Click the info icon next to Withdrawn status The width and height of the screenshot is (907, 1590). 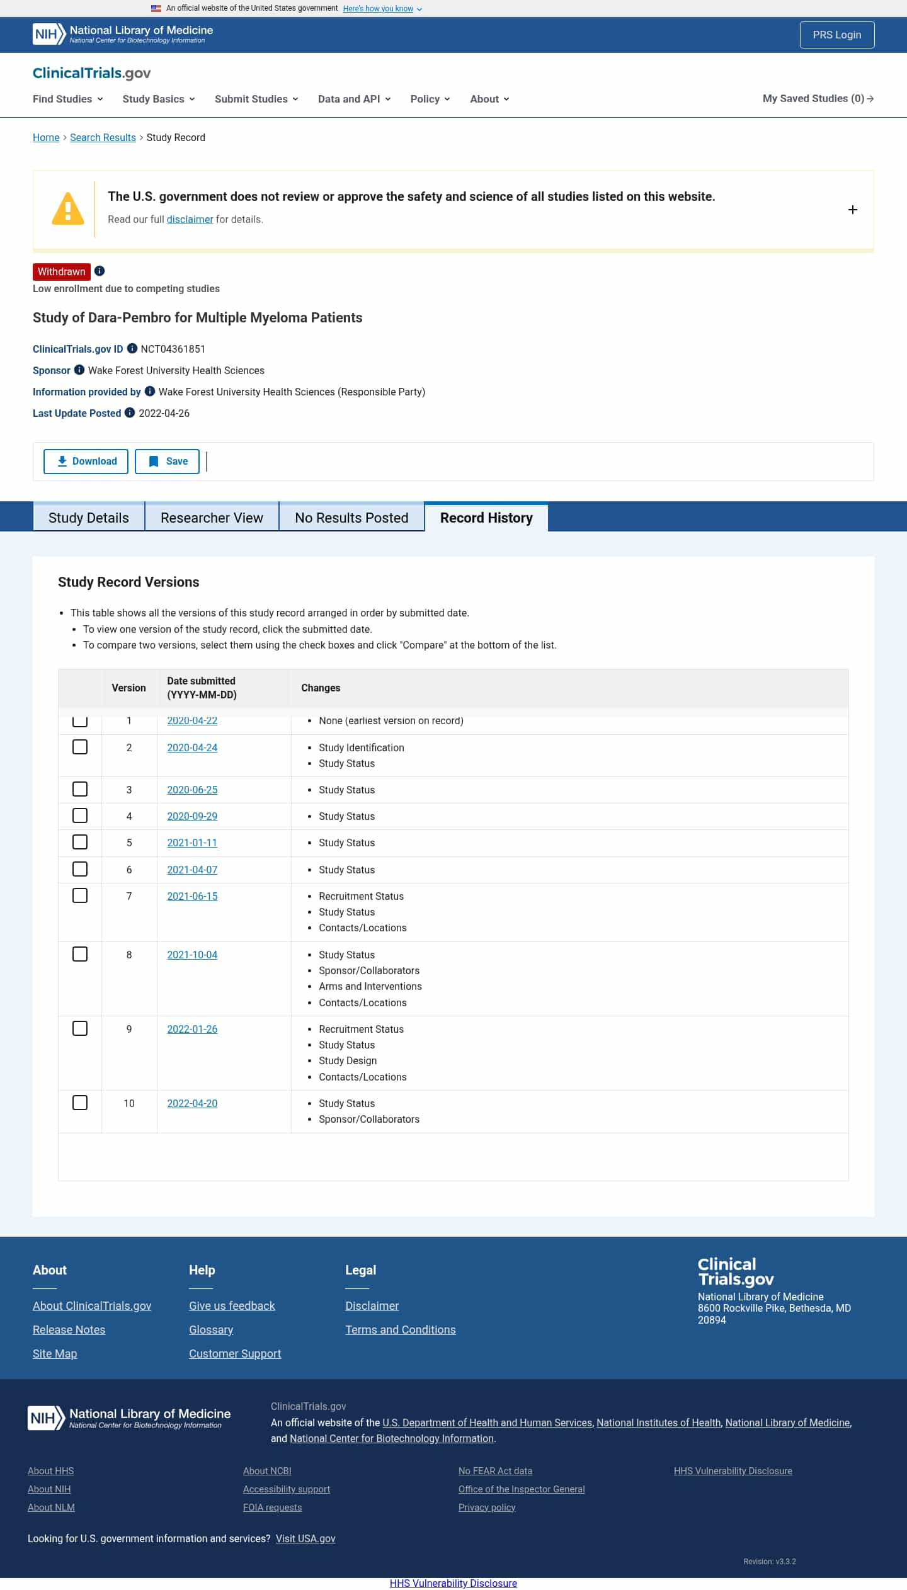tap(100, 271)
